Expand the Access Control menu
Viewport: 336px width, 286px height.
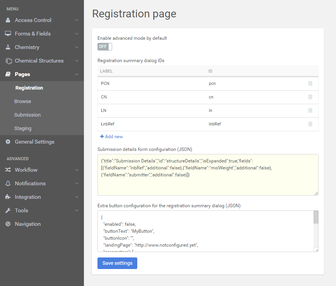77,20
